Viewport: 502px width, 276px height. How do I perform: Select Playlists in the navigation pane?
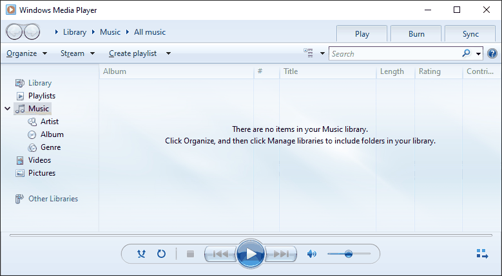42,96
